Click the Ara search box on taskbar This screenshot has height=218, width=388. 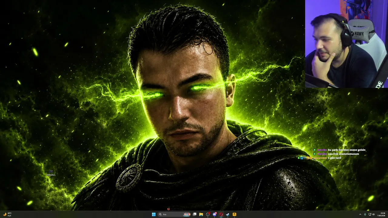coord(174,214)
